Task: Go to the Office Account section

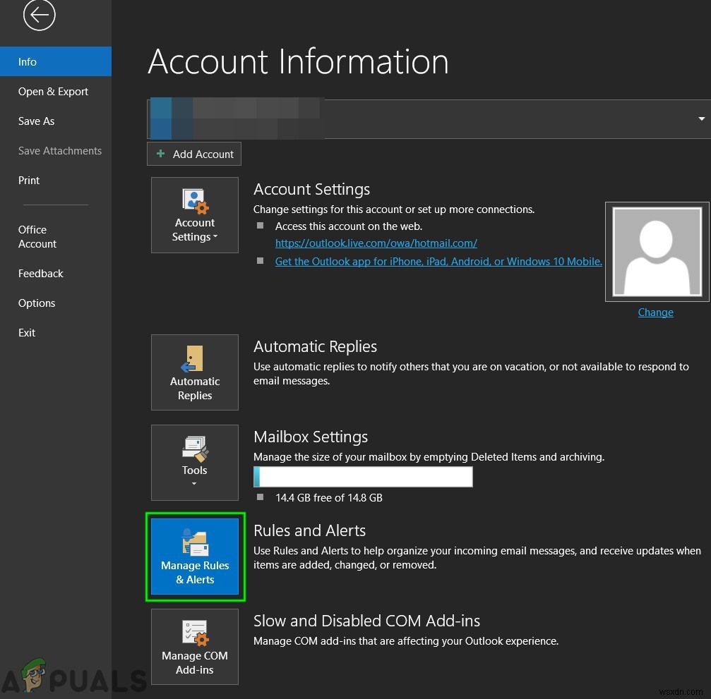Action: (x=37, y=236)
